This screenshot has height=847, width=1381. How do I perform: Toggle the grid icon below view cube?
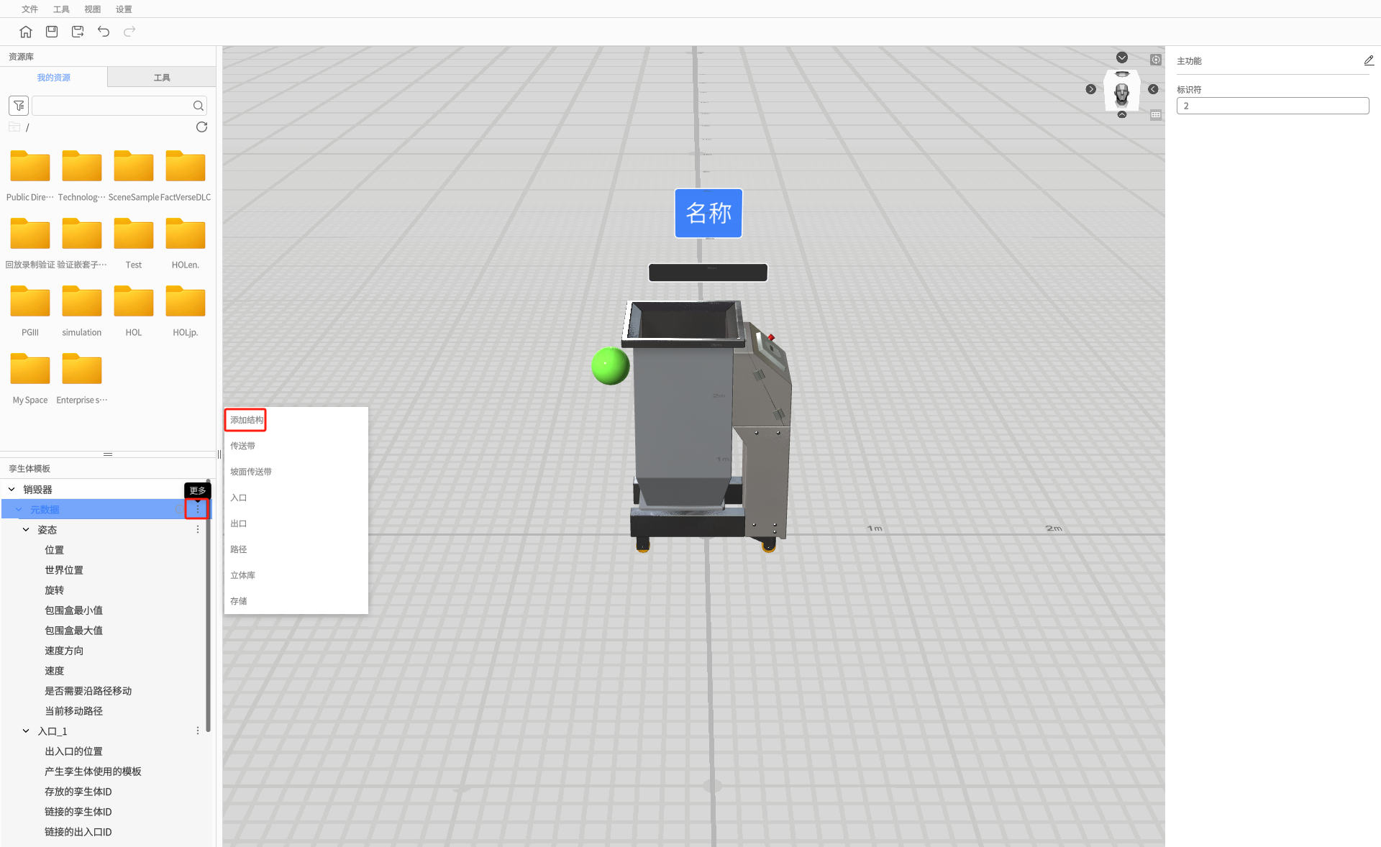1155,115
